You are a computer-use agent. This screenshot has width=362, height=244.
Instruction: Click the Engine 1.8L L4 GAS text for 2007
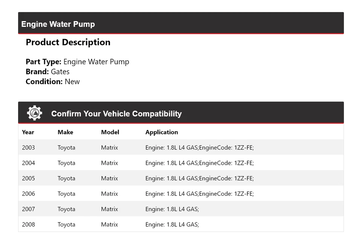pyautogui.click(x=172, y=209)
